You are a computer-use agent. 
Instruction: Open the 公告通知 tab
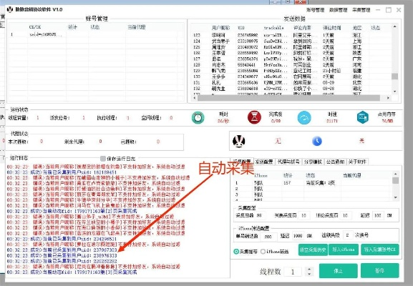pos(335,162)
